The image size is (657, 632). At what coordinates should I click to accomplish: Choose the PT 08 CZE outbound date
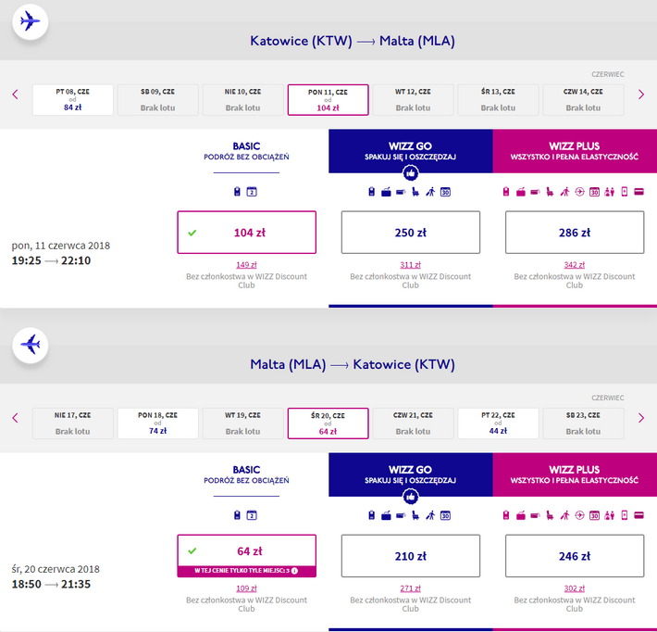73,100
